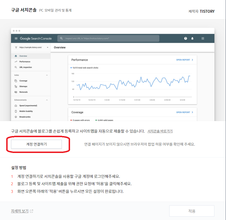Screen dimensions: 226x220
Task: Open the Coverage card OPEN REPORT link
Action: 184,112
